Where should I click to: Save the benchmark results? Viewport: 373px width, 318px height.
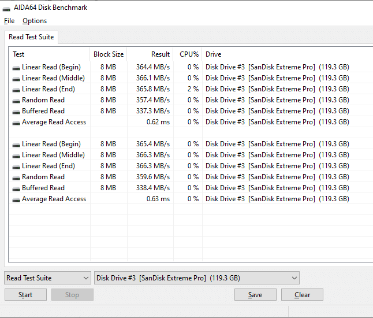(255, 295)
